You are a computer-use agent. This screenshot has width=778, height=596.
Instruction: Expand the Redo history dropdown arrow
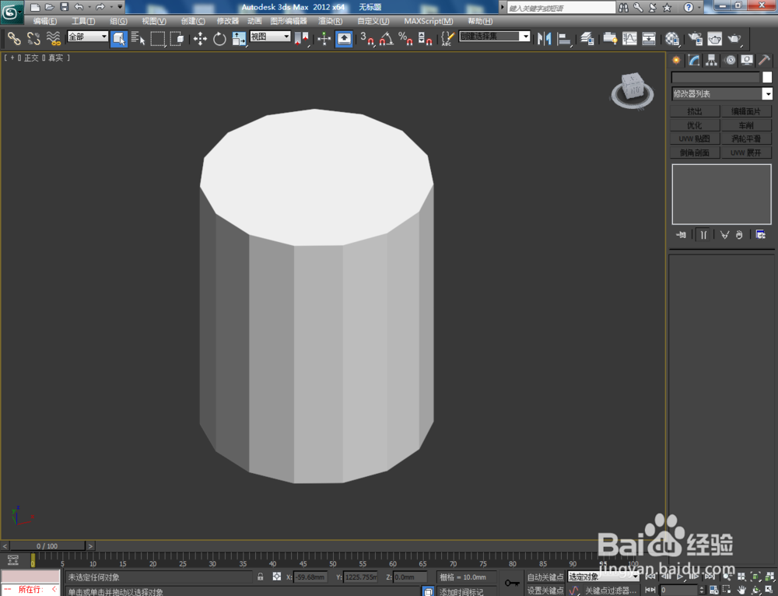tap(110, 7)
